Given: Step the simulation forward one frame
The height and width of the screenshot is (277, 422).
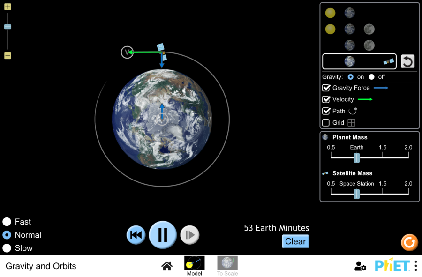Looking at the screenshot, I should (x=189, y=235).
